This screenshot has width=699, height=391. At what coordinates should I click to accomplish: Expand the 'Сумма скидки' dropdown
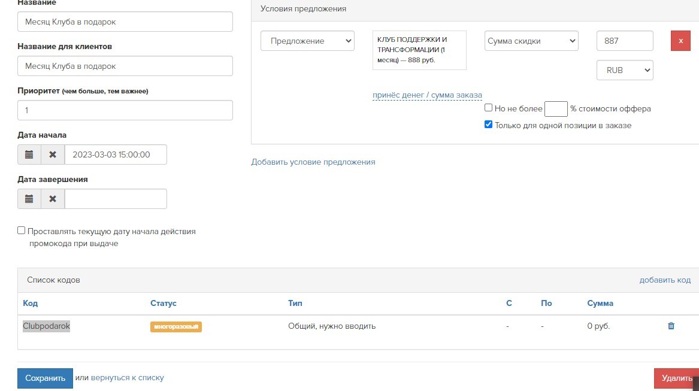pyautogui.click(x=531, y=41)
